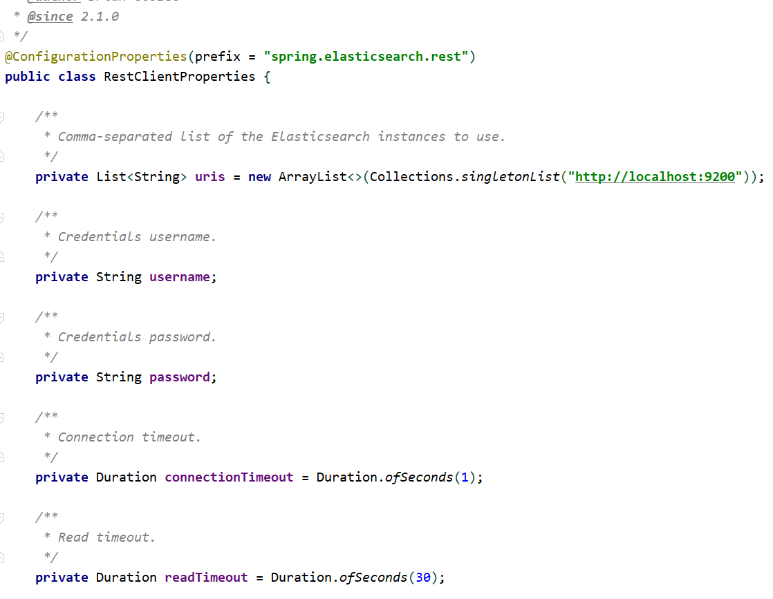The image size is (773, 599).
Task: Collapse the 'Connection timeout' Javadoc fold
Action: coord(1,418)
